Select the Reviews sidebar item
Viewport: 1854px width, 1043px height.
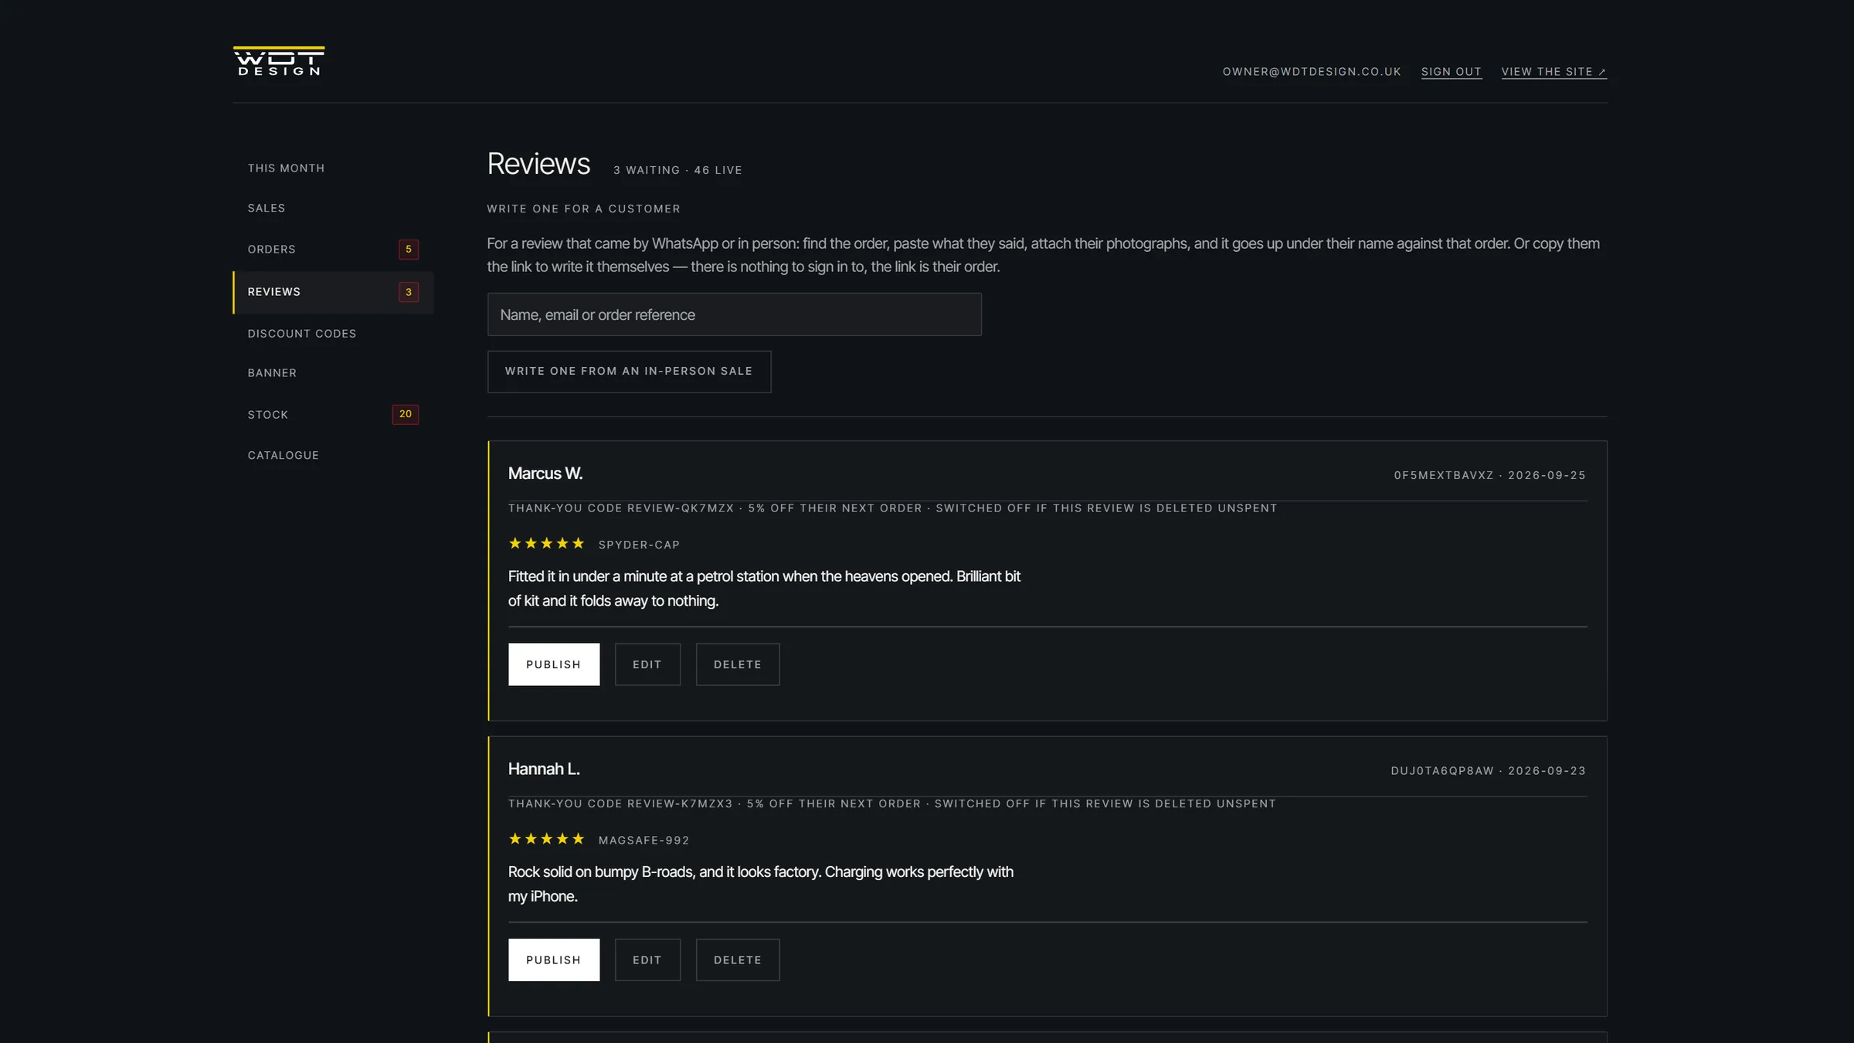point(333,292)
